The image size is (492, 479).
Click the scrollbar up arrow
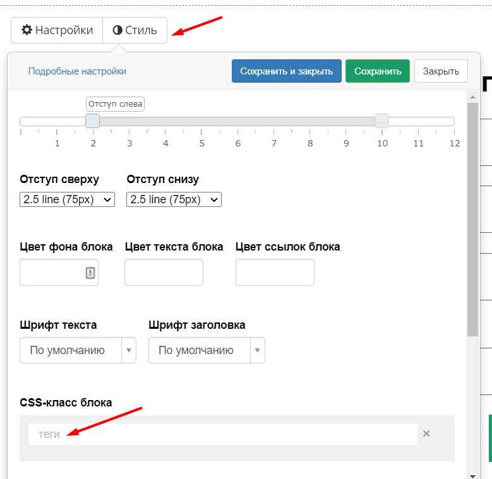472,97
